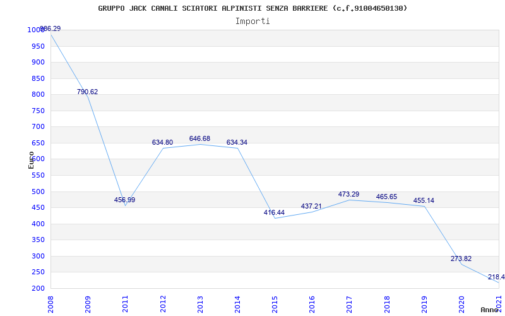Select the 790.62 data label
The height and width of the screenshot is (316, 505).
point(87,92)
